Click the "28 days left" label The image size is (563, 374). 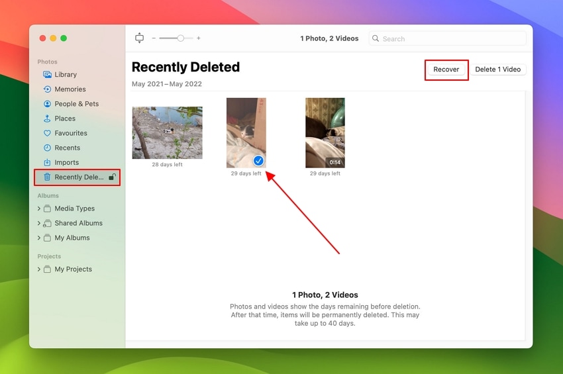[x=168, y=164]
